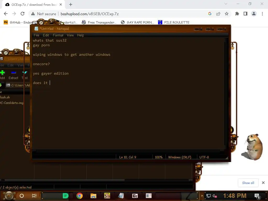Click the Not secure warning icon
This screenshot has height=201, width=268.
(33, 14)
